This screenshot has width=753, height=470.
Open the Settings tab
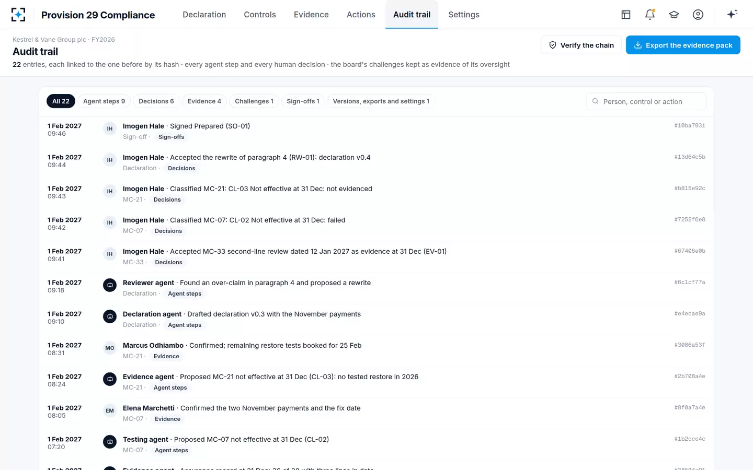[464, 15]
